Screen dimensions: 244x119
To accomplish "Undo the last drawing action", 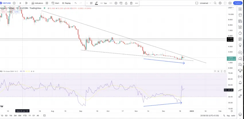I will [75, 3].
